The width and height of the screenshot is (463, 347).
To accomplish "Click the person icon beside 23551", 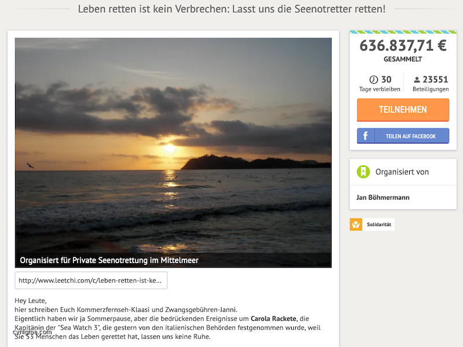I will point(417,80).
